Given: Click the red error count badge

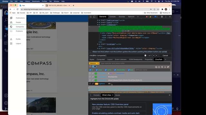Looking at the screenshot, I should click(x=147, y=17).
